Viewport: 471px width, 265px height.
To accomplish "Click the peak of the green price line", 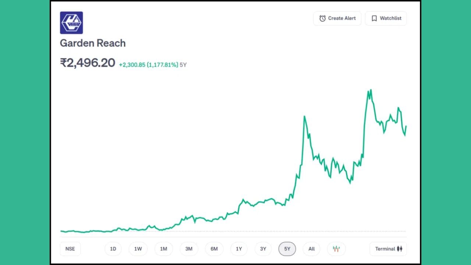I will pyautogui.click(x=371, y=90).
